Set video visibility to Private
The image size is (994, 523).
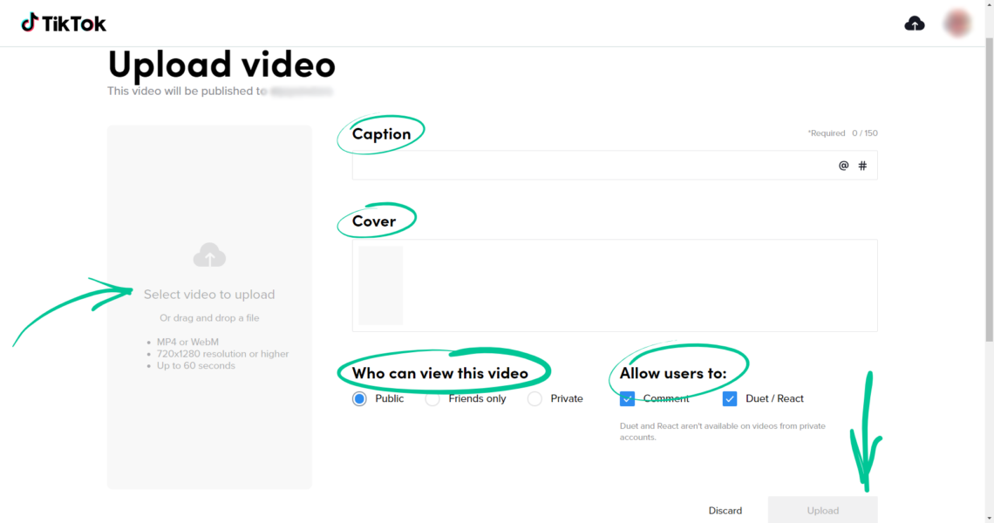[534, 398]
